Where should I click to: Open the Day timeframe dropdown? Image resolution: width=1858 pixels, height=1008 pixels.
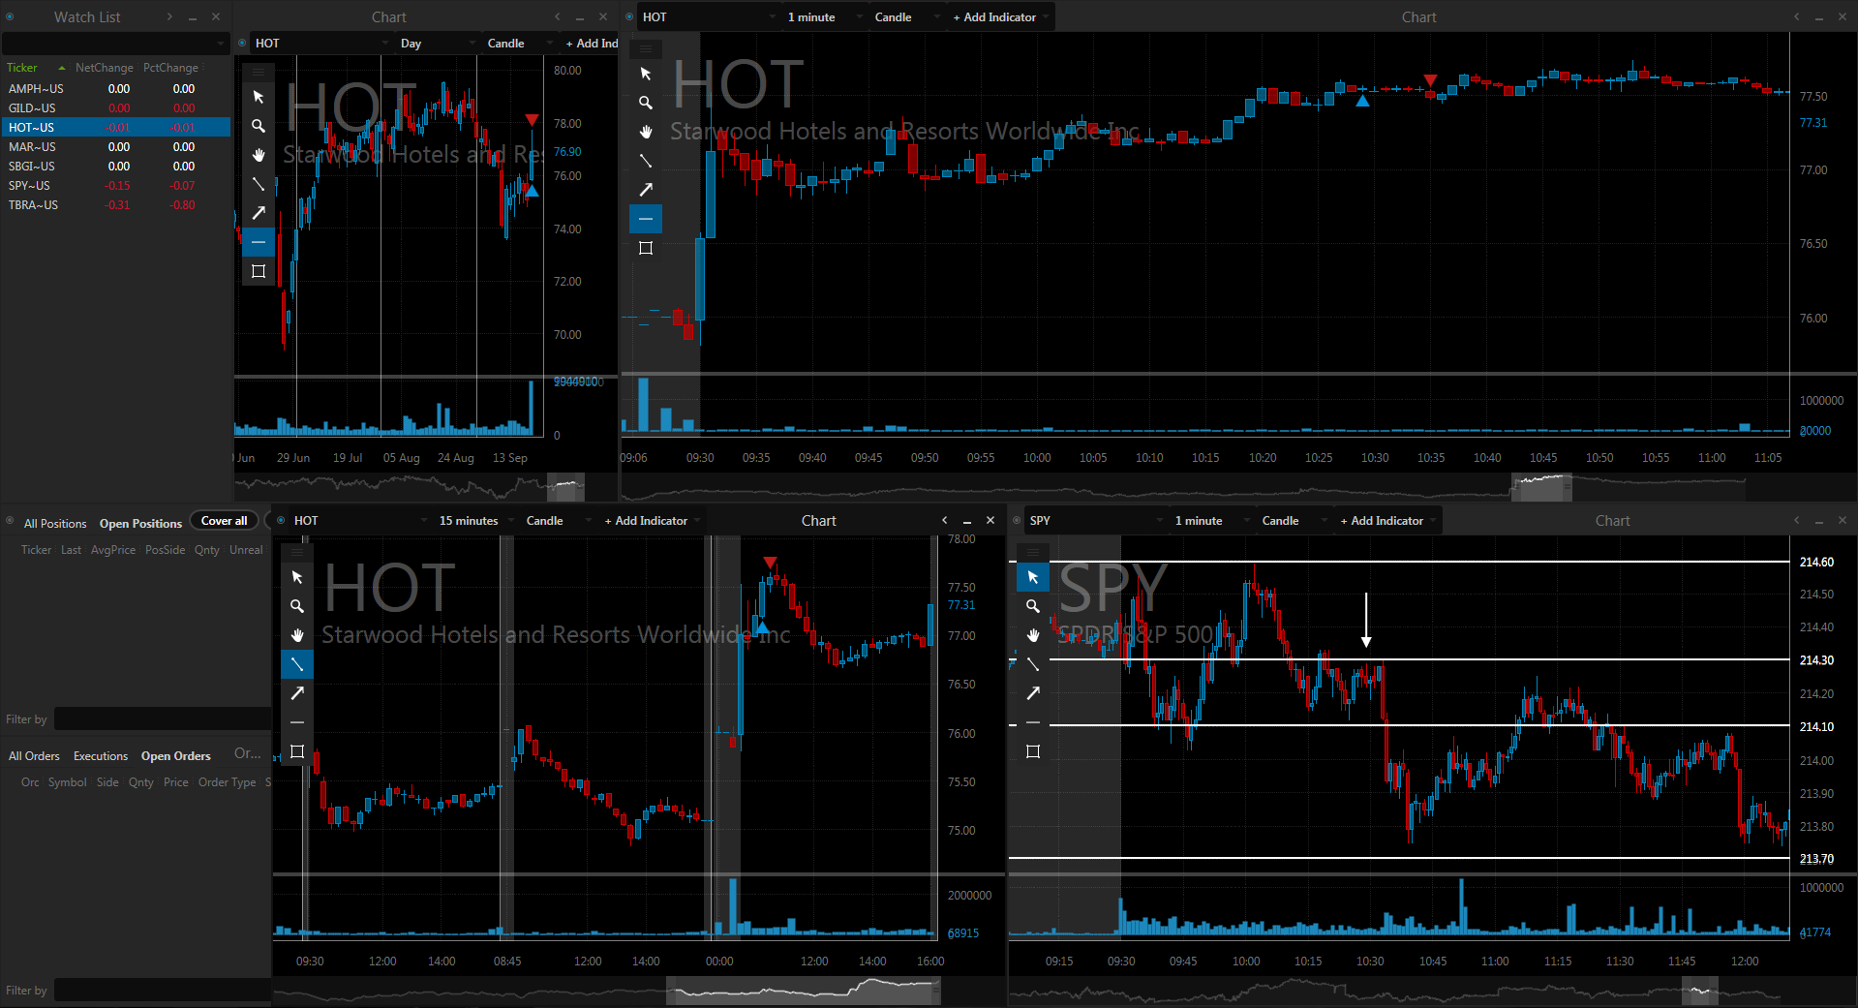439,44
